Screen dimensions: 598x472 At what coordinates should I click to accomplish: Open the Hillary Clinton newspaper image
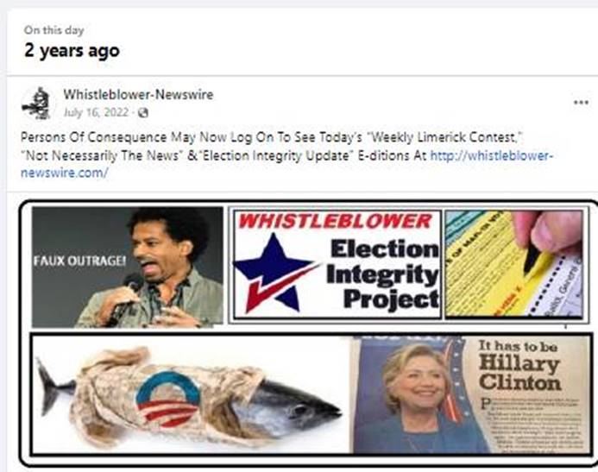(472, 395)
